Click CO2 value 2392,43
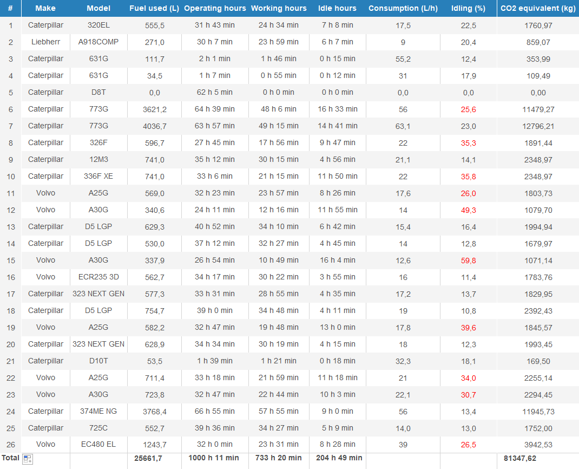Image resolution: width=579 pixels, height=469 pixels. pyautogui.click(x=538, y=311)
